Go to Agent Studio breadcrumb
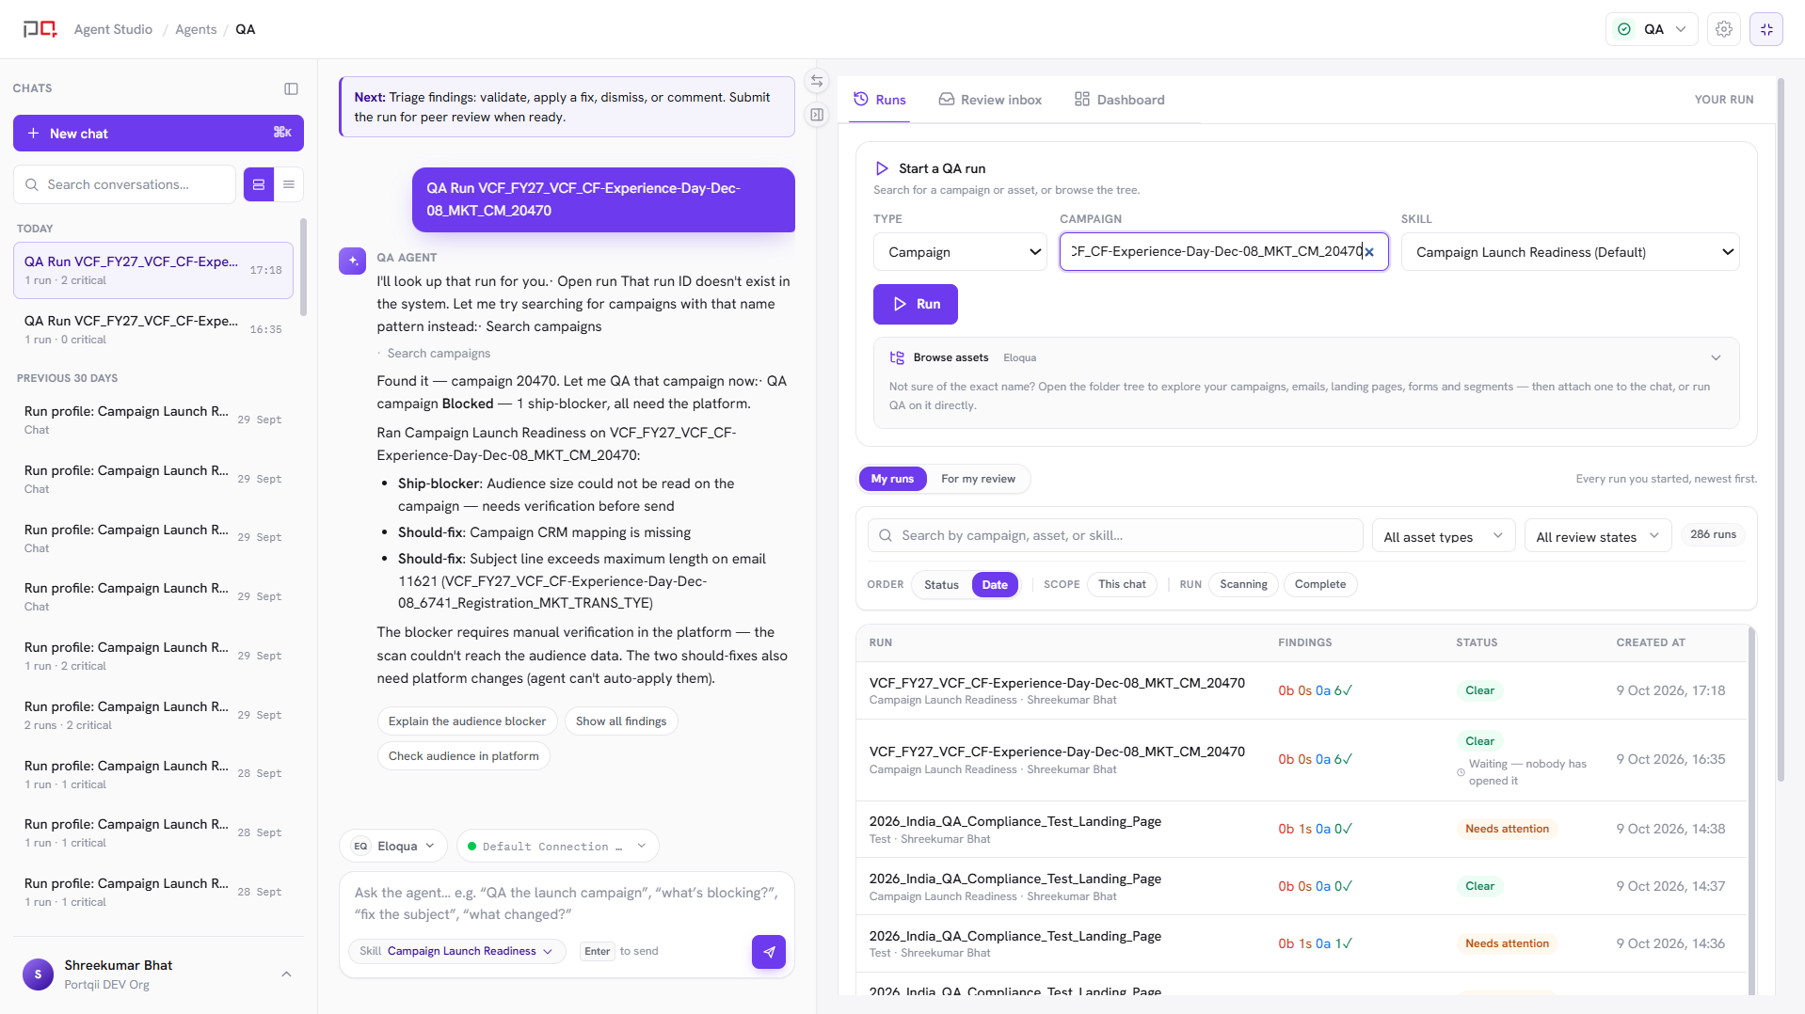This screenshot has width=1805, height=1014. (x=113, y=29)
